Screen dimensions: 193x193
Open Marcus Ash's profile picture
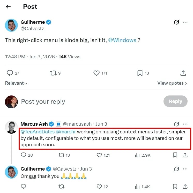tap(11, 127)
